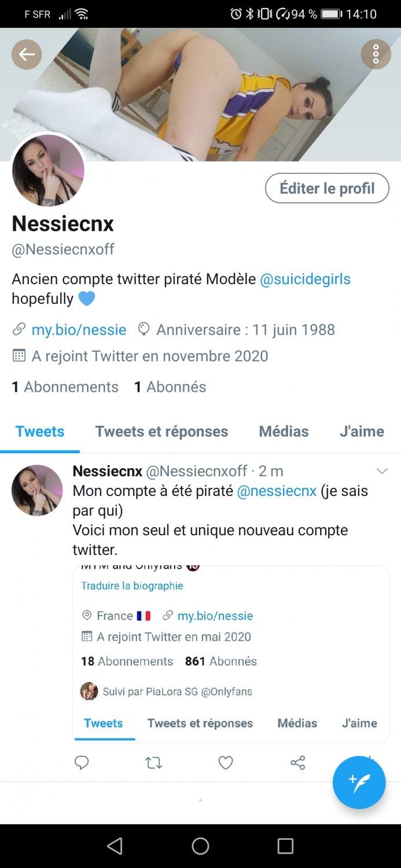View the 1 Abonnés followers list
Screen dimensions: 401x868
170,387
